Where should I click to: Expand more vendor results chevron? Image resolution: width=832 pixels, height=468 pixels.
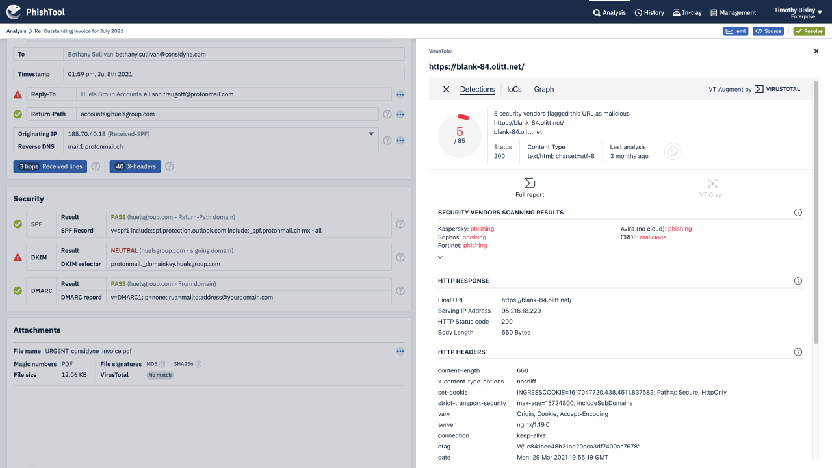(440, 257)
